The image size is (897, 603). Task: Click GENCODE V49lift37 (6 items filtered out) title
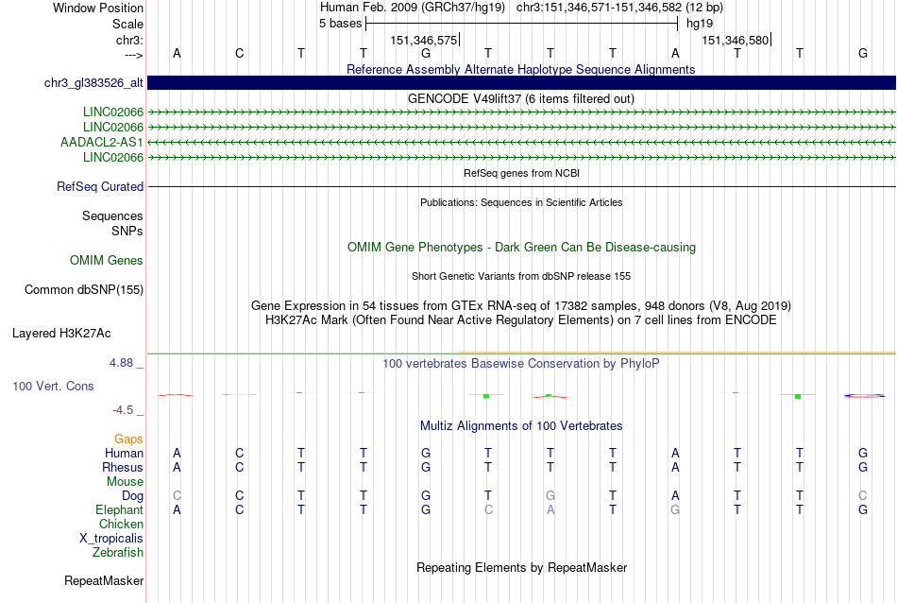pyautogui.click(x=521, y=98)
